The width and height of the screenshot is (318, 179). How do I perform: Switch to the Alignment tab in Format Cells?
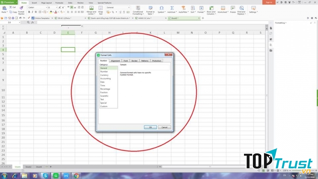click(115, 61)
